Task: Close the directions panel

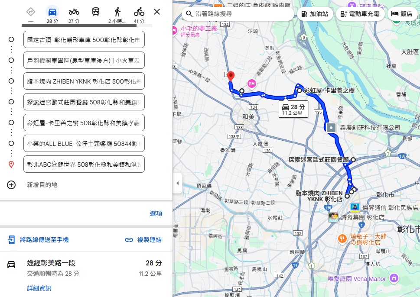Action: coord(157,12)
